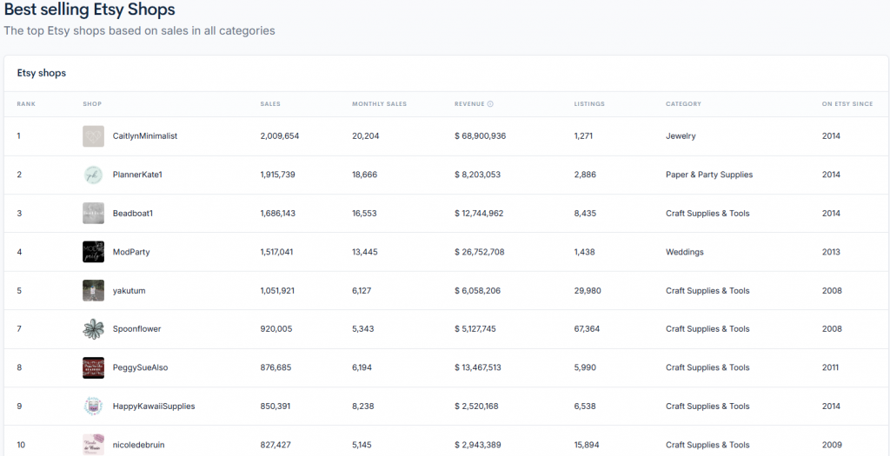The height and width of the screenshot is (456, 890).
Task: Click Spoonflower flower logo icon
Action: click(x=93, y=329)
